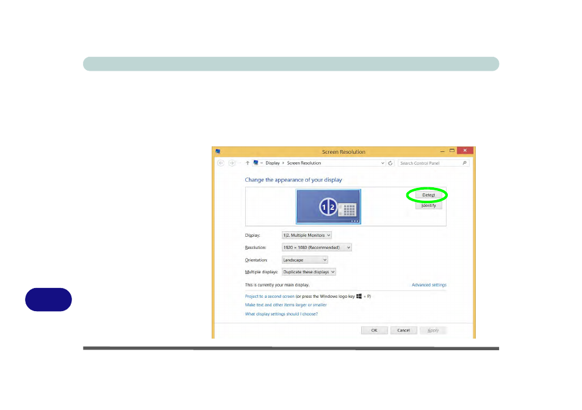
Task: Click the Search Control Panel field
Action: [433, 164]
